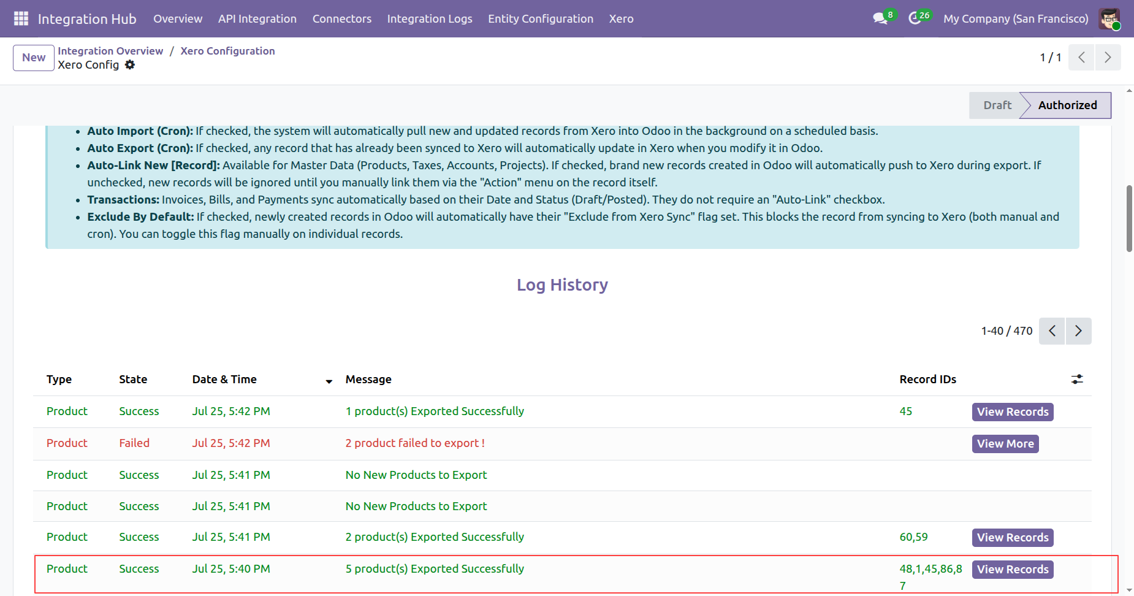Click the Integration Hub app title
The image size is (1134, 596).
[87, 19]
